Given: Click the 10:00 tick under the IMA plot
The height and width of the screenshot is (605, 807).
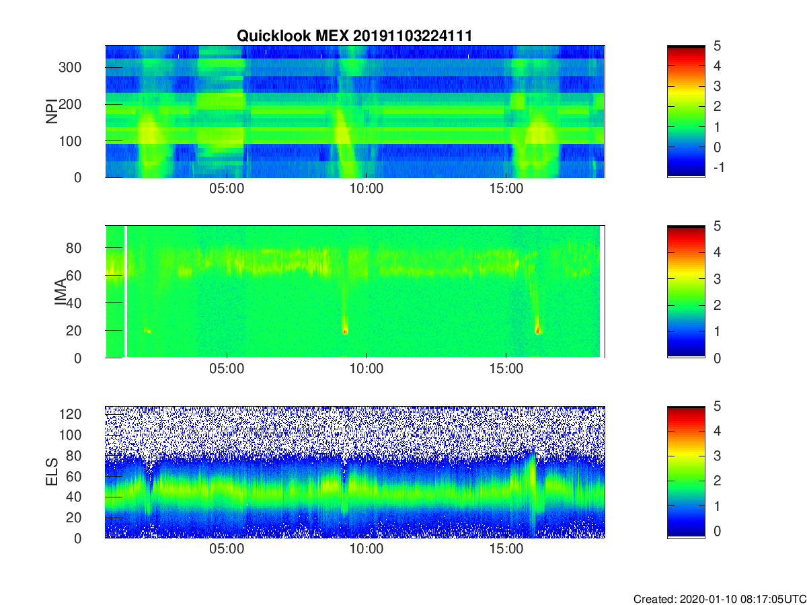Looking at the screenshot, I should [367, 368].
